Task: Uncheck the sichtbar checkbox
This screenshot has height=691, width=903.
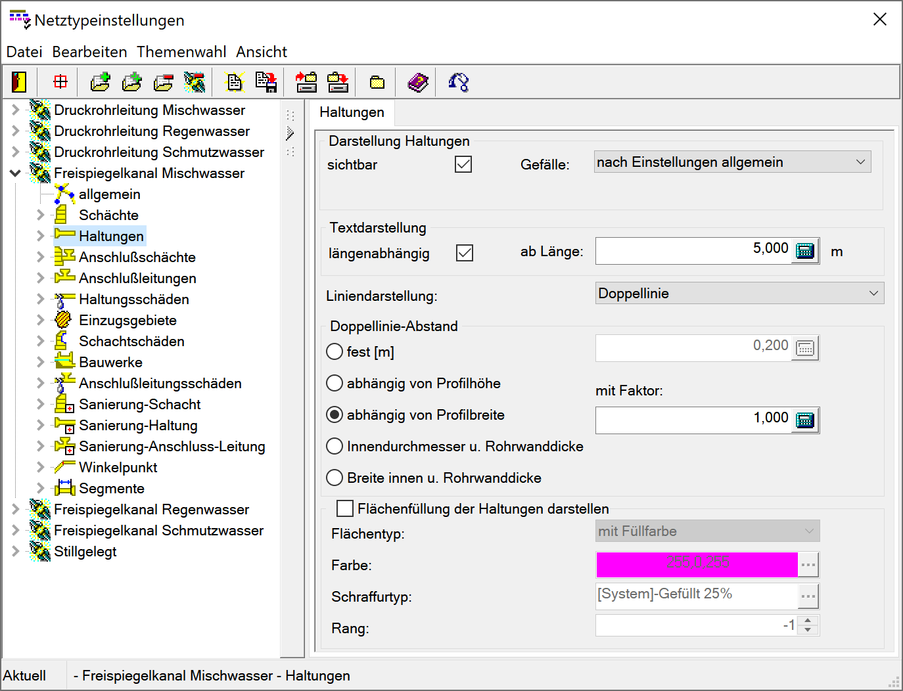Action: click(463, 164)
